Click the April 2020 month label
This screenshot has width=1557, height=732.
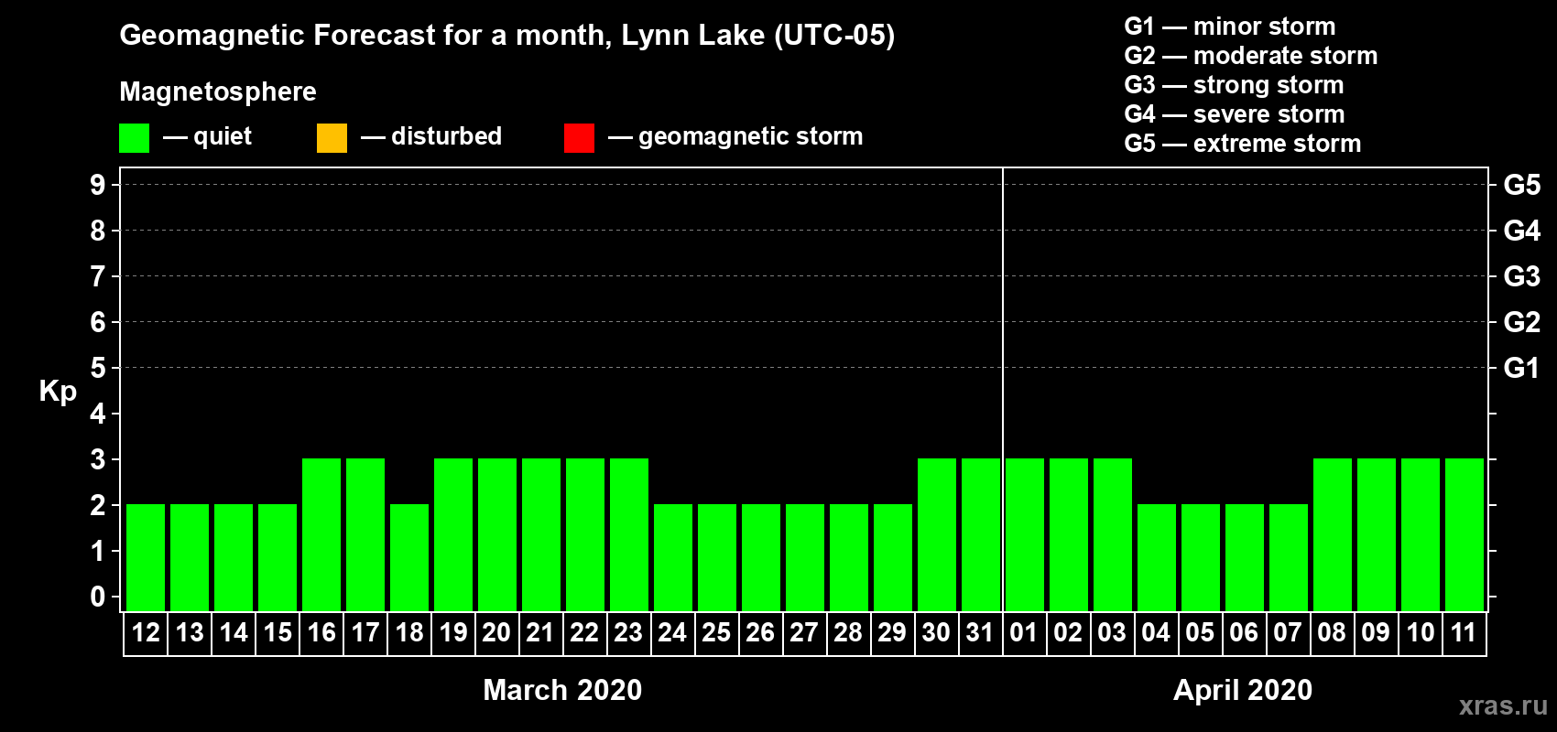pos(1243,690)
